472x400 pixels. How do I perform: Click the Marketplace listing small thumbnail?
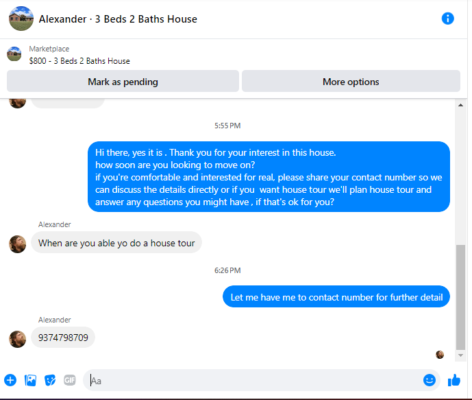click(14, 54)
